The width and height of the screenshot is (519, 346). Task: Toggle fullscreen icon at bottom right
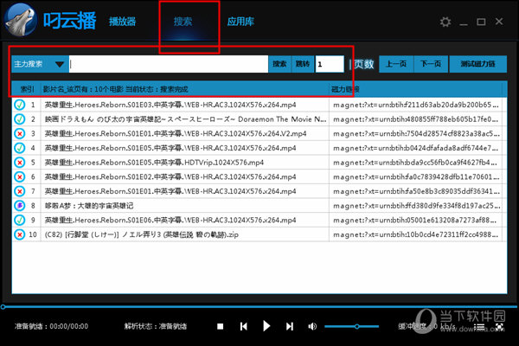pos(499,327)
